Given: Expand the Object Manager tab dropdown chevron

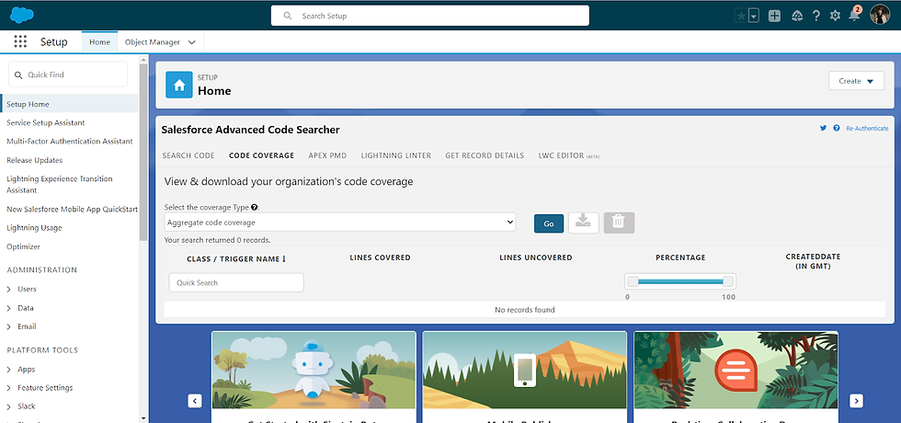Looking at the screenshot, I should [x=192, y=42].
